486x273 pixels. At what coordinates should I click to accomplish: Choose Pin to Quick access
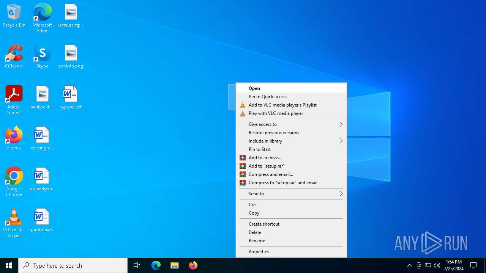(x=291, y=97)
